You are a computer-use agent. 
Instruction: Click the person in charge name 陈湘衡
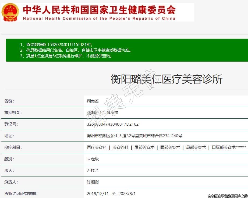[x=93, y=182]
